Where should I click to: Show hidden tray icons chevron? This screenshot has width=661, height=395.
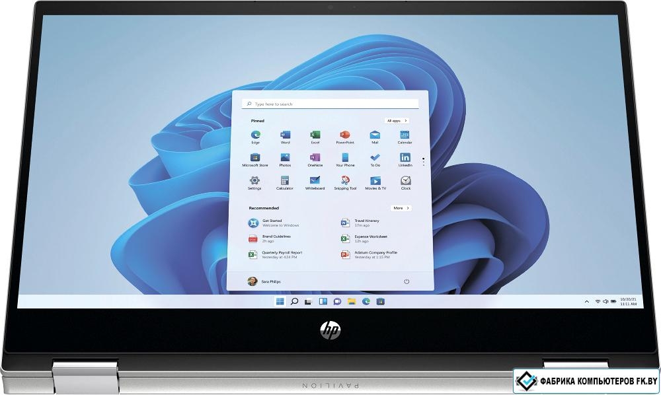(587, 301)
